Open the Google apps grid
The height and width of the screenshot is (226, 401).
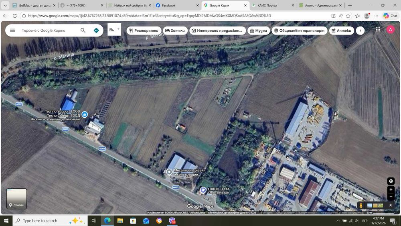378,29
